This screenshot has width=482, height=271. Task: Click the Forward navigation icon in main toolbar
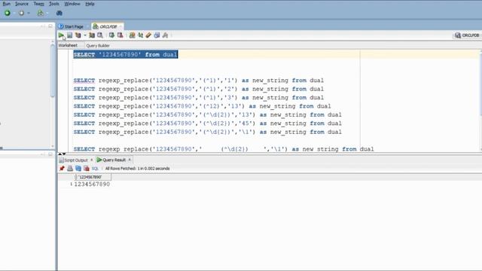point(21,13)
